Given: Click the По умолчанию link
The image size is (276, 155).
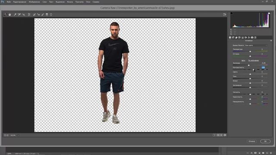Looking at the screenshot, I should tap(254, 60).
